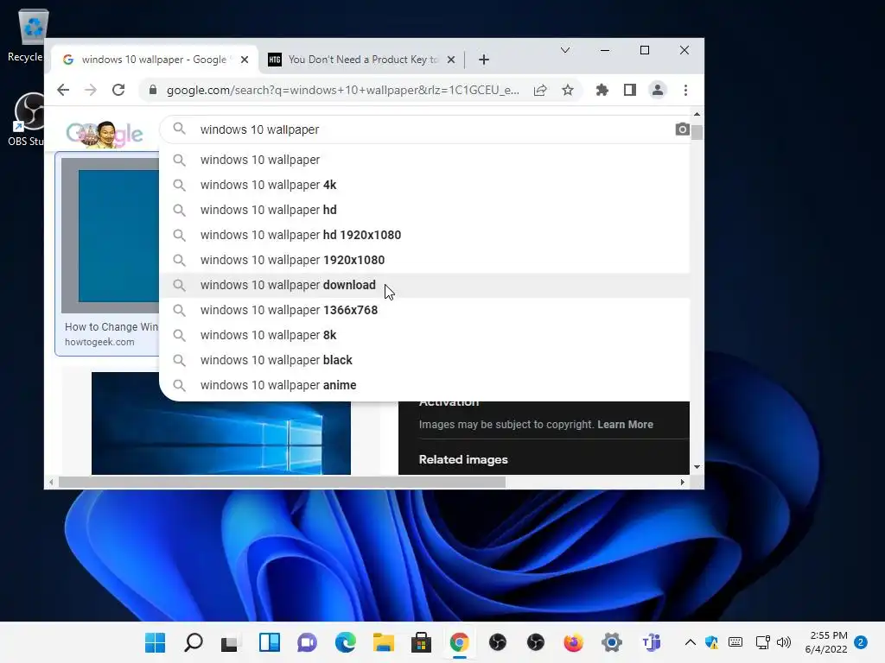Reload the current Google page

pyautogui.click(x=118, y=90)
